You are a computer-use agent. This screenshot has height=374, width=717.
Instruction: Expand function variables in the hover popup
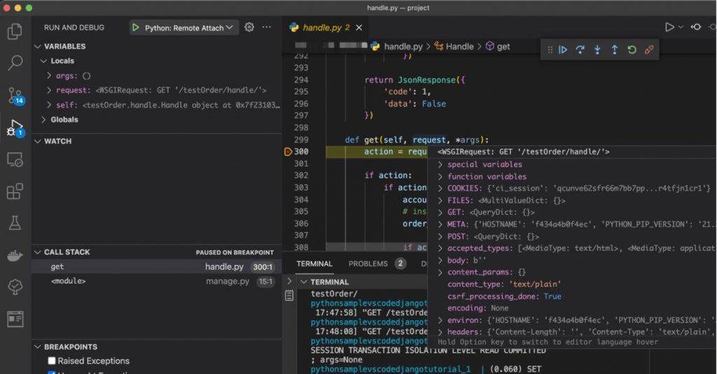pyautogui.click(x=440, y=176)
